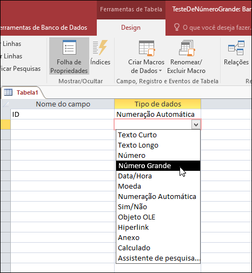Open the Índices lightning icon
The height and width of the screenshot is (273, 252).
click(100, 48)
